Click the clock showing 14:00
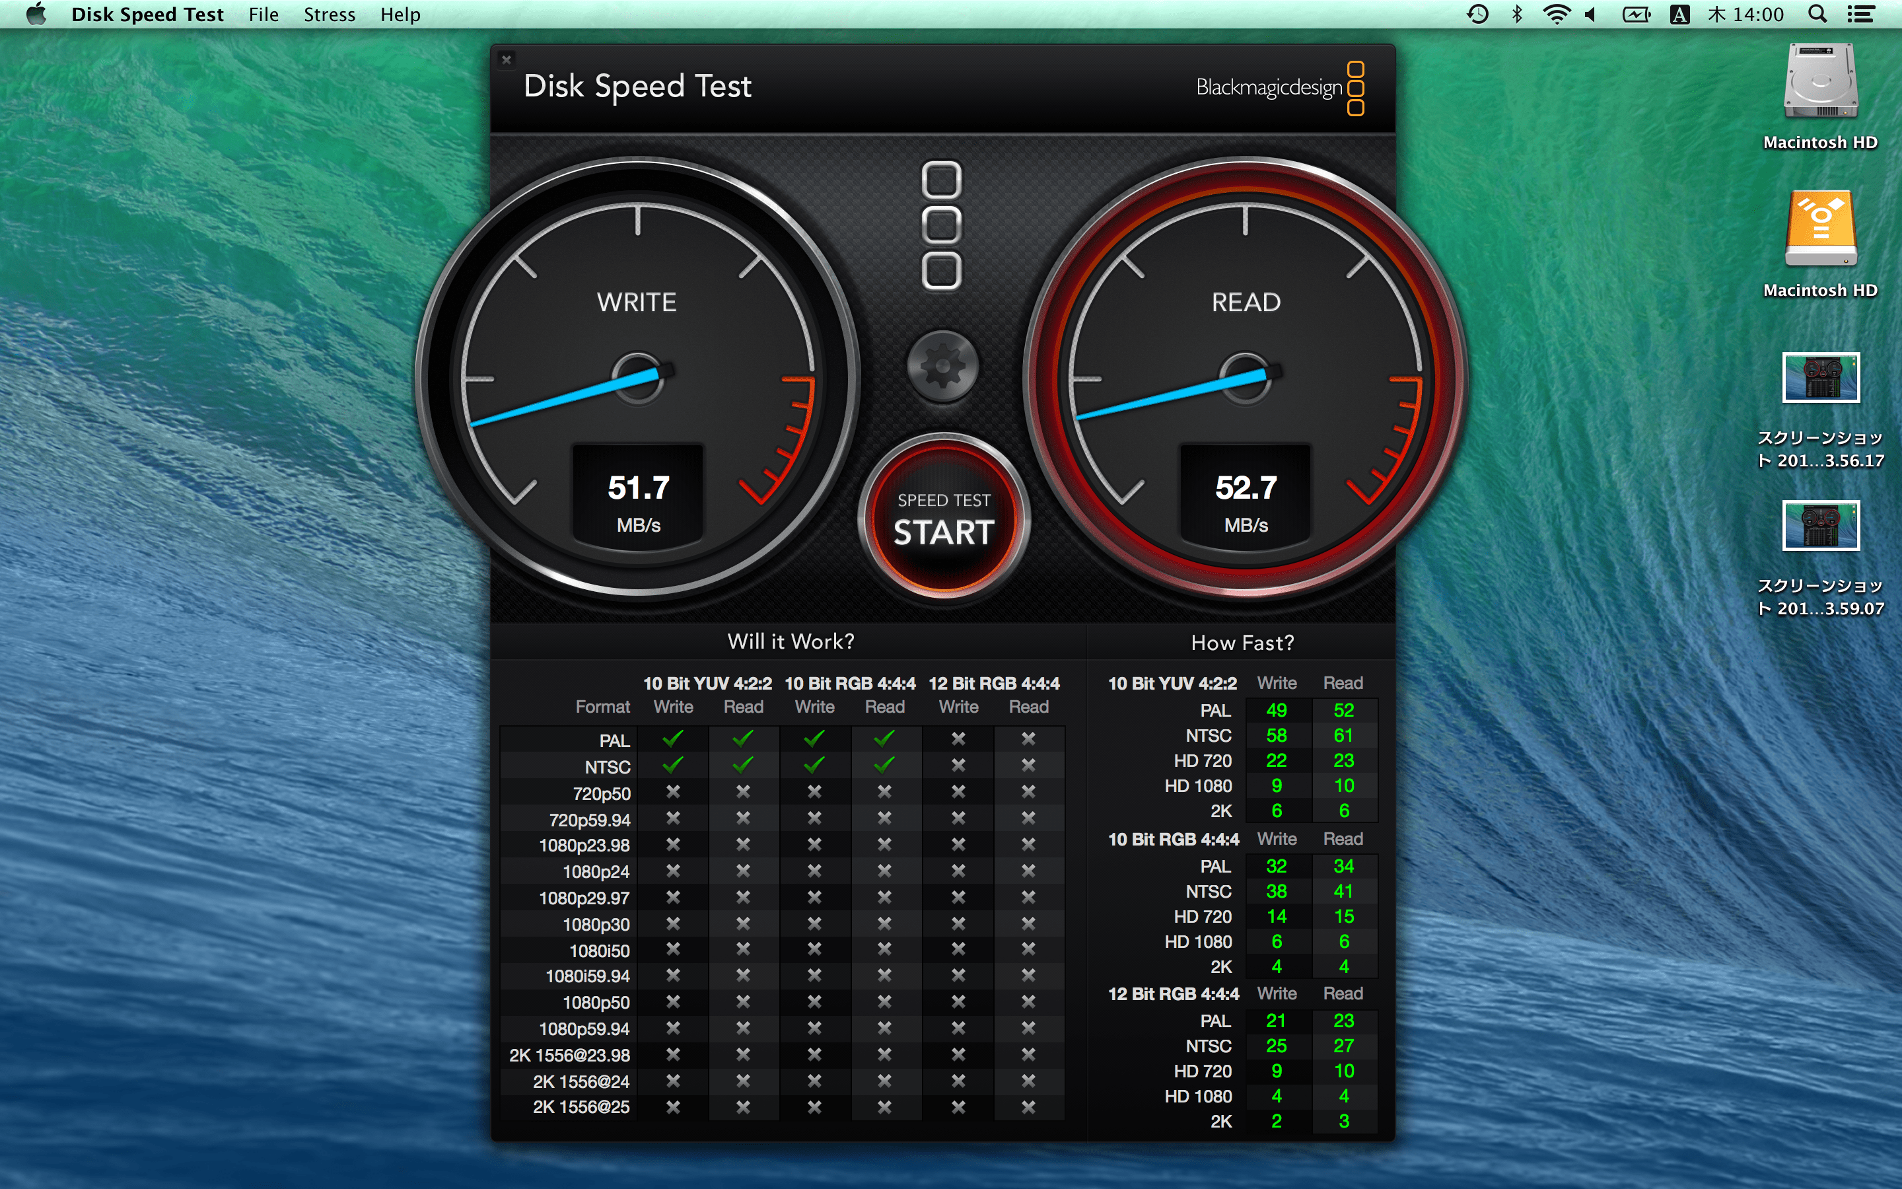The height and width of the screenshot is (1189, 1902). 1745,14
